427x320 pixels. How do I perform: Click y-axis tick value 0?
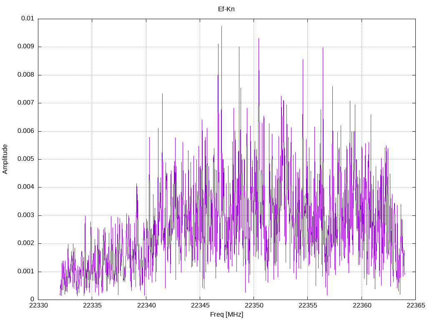pos(33,300)
